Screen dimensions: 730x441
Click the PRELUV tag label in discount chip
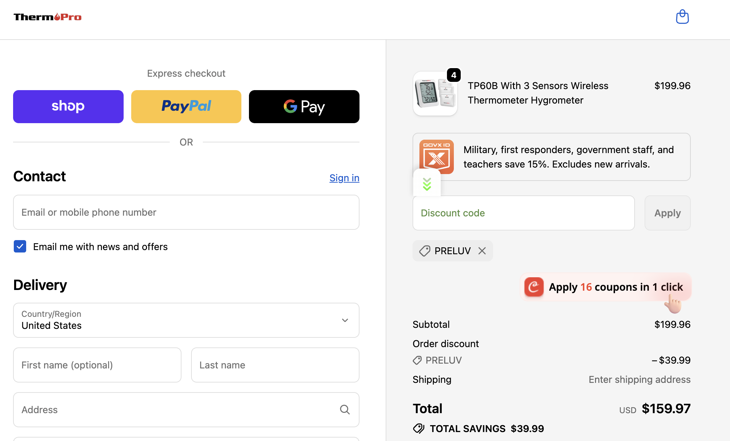coord(452,251)
